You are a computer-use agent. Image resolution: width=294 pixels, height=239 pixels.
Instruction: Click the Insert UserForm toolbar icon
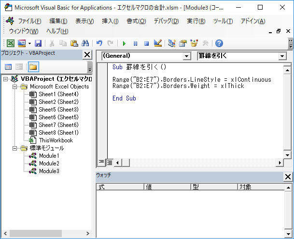[x=22, y=43]
